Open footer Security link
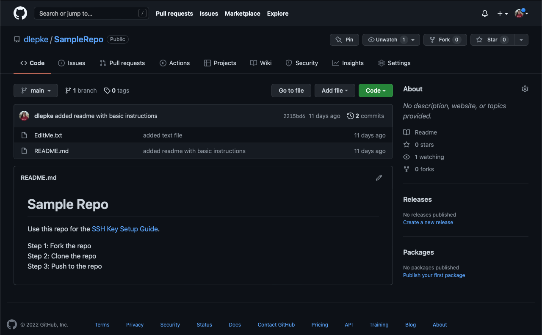The width and height of the screenshot is (542, 335). 170,325
